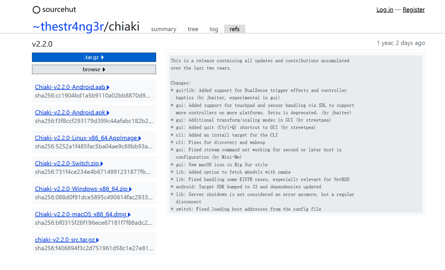Click the "gui: Added quit (Ctrl+Q) shortcut" line
The width and height of the screenshot is (445, 270).
(x=243, y=127)
